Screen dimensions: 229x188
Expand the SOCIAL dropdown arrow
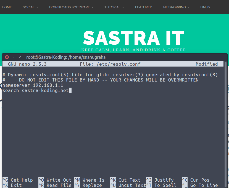(x=37, y=7)
